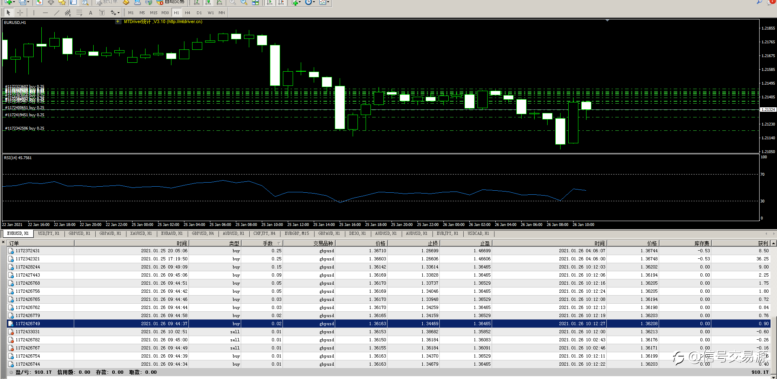Click the zoom out magnifier icon
The image size is (777, 379).
click(244, 2)
